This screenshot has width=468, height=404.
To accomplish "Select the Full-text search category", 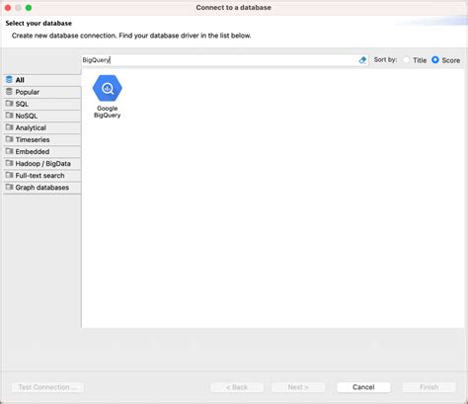I will [x=42, y=176].
